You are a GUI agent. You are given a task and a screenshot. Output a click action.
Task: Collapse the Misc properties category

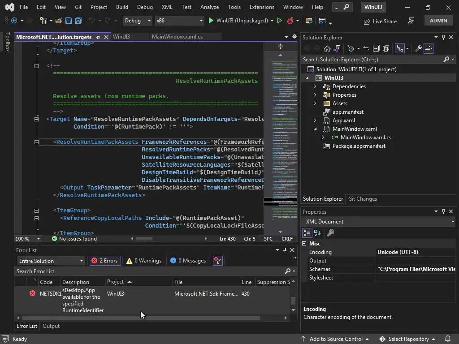click(x=304, y=243)
